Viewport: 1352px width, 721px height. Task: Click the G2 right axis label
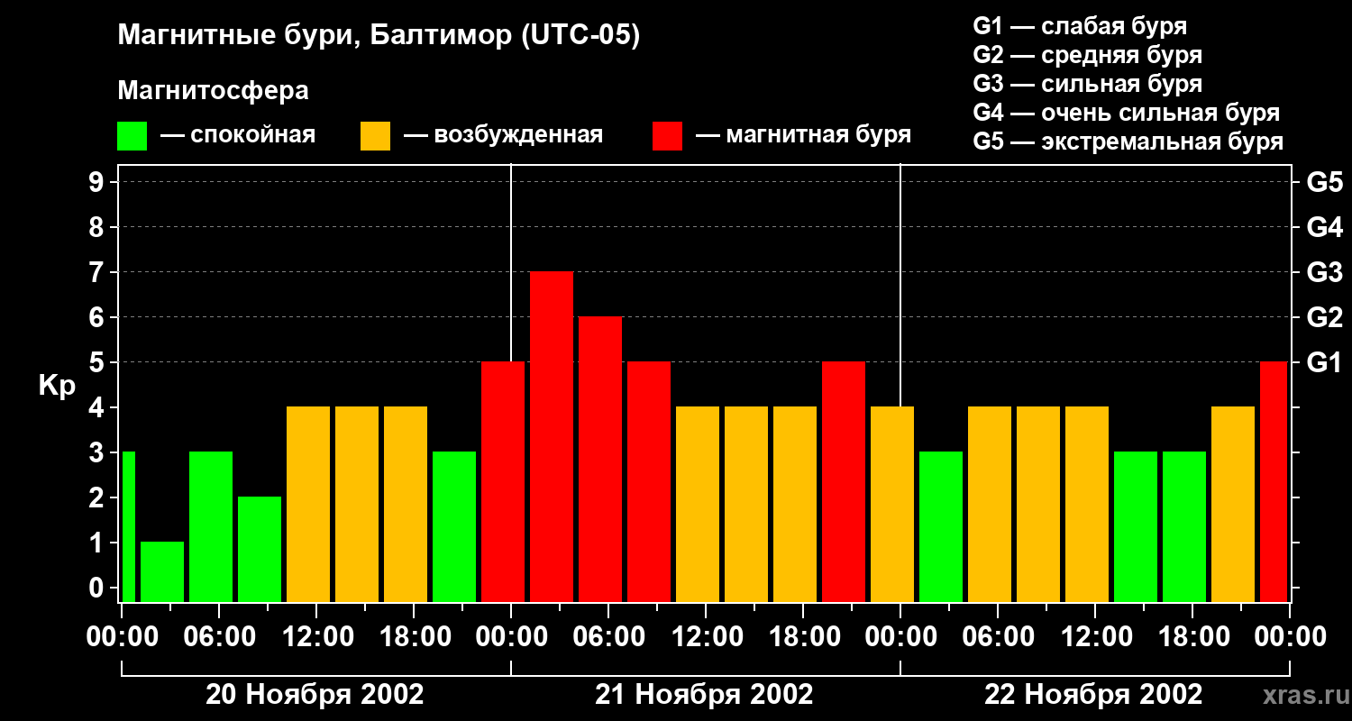1324,317
